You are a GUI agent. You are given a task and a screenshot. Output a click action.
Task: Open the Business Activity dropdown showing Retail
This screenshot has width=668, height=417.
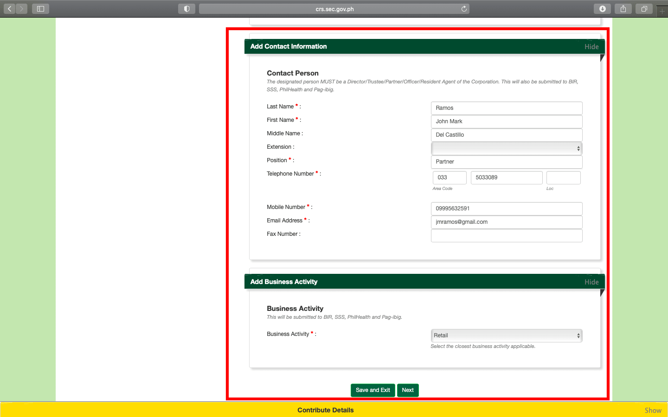(x=507, y=335)
